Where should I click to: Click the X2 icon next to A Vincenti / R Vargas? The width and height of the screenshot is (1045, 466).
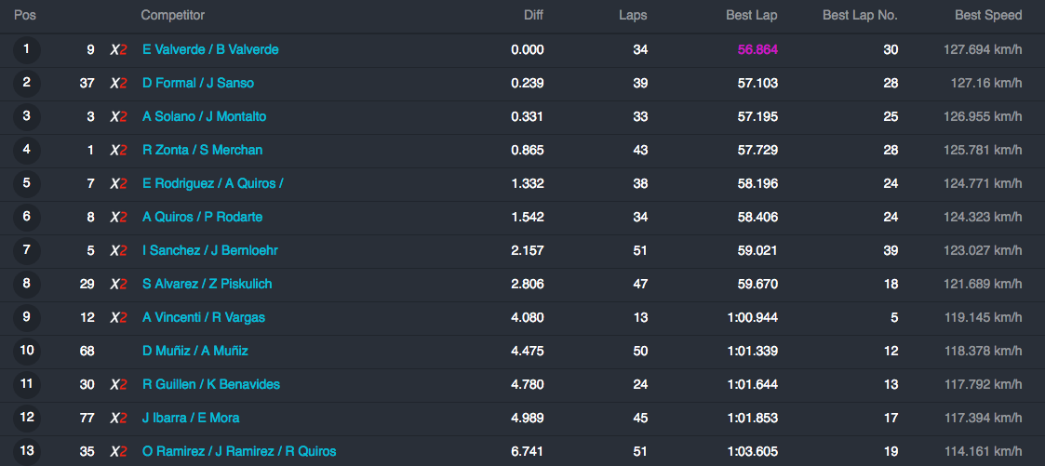(118, 317)
